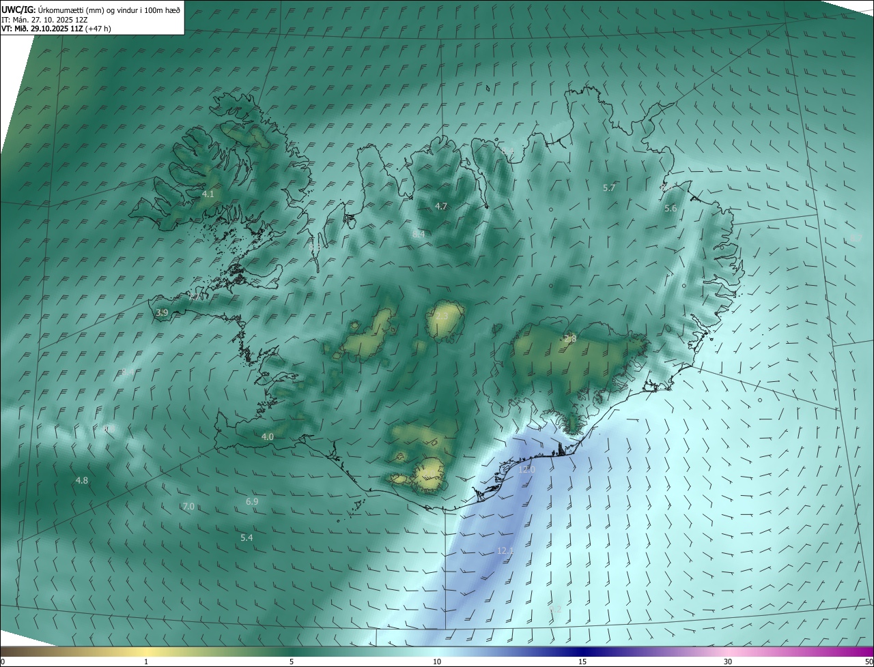Click the 2.8 value on the large glacier
874x667 pixels.
pyautogui.click(x=570, y=338)
